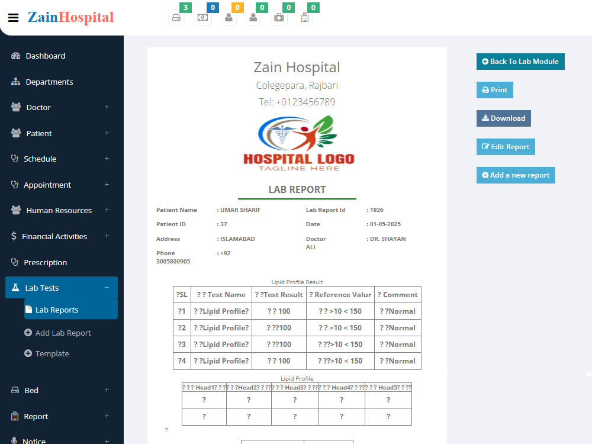Image resolution: width=592 pixels, height=444 pixels.
Task: Click the Head3 table header cell
Action: (x=294, y=387)
